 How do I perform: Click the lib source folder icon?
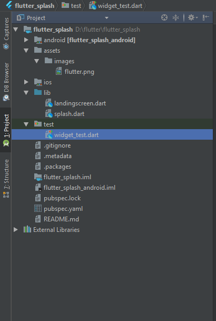pos(38,92)
